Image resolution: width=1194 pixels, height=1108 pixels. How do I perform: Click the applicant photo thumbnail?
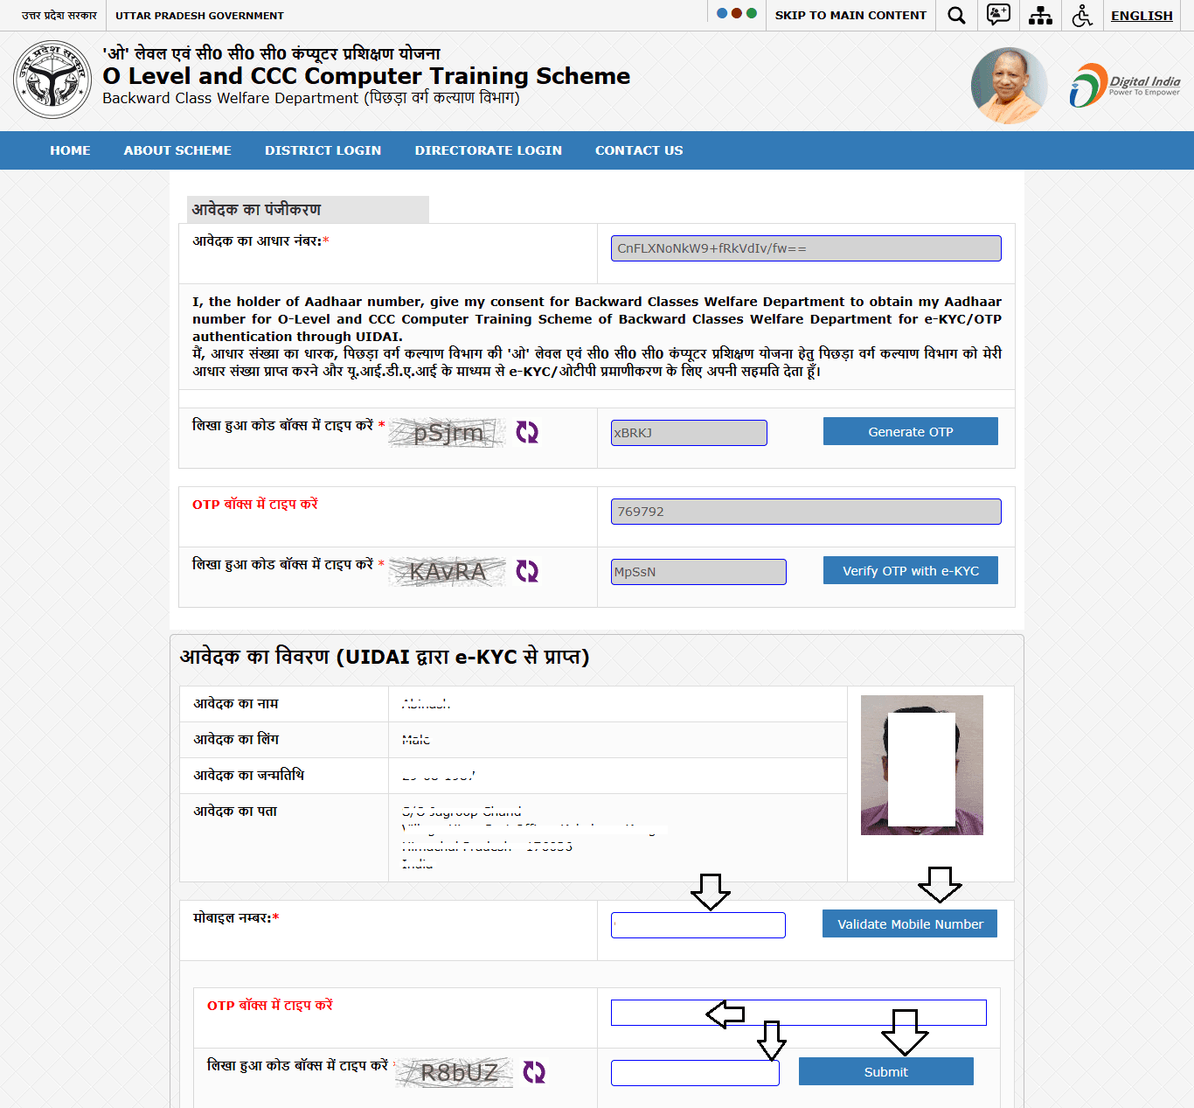921,765
